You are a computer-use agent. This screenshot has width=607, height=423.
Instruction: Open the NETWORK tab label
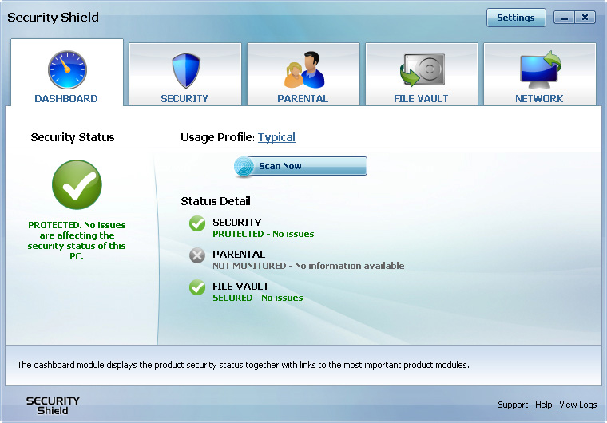(x=539, y=99)
